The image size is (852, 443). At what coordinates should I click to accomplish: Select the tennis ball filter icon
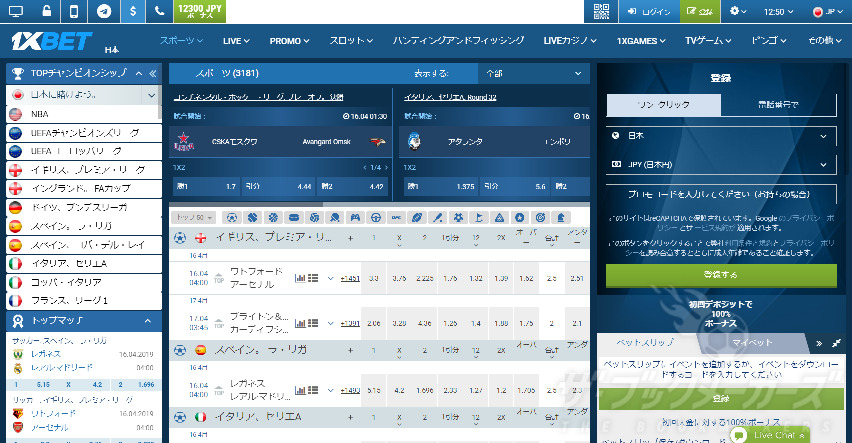pos(253,217)
